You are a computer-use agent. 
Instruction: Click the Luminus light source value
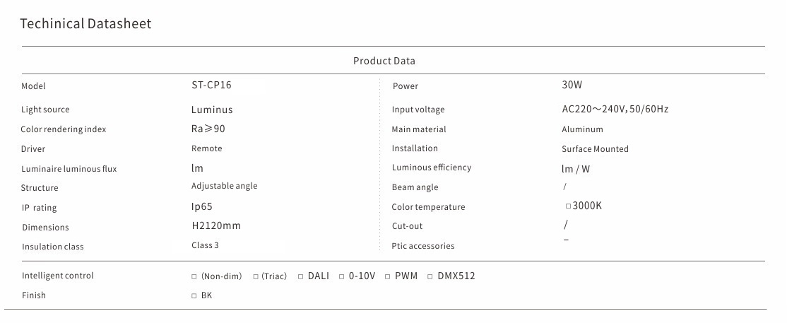click(x=212, y=110)
